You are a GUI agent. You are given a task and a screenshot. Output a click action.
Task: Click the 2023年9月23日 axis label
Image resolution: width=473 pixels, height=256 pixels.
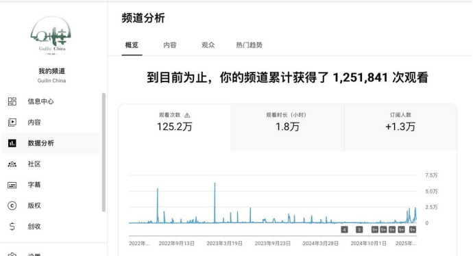click(273, 244)
